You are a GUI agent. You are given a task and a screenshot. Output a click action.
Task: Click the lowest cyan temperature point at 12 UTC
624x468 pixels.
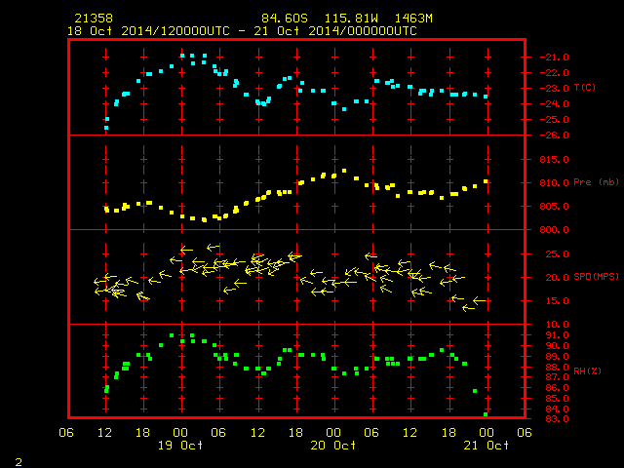(x=106, y=128)
